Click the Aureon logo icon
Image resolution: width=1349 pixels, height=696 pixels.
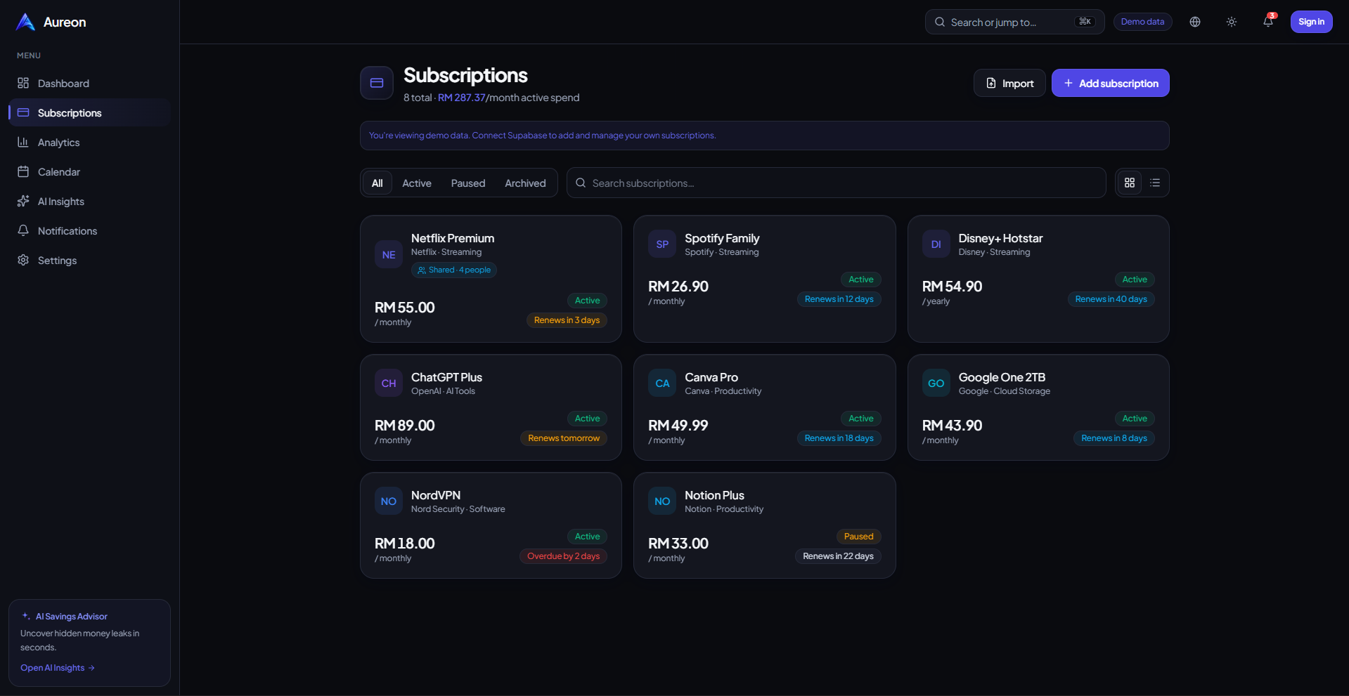25,22
